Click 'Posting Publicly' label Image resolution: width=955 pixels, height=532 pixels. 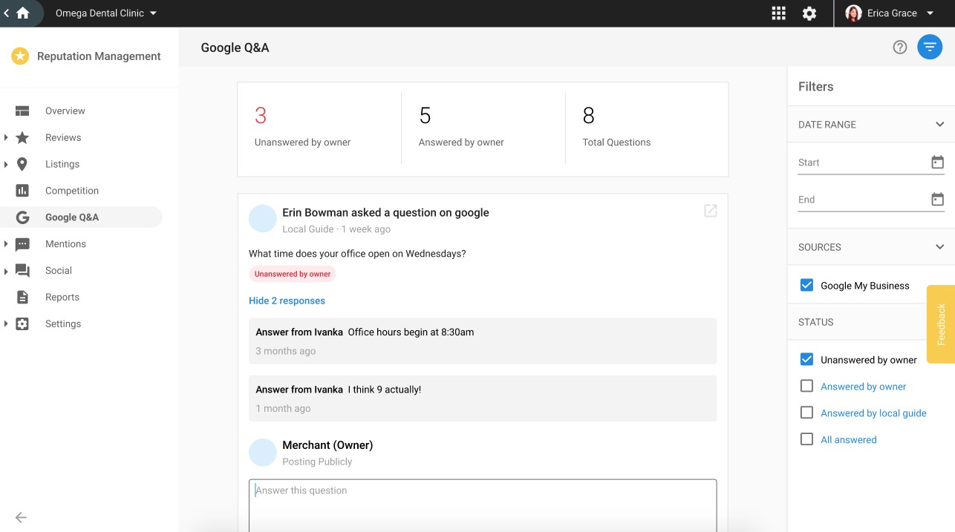click(317, 462)
